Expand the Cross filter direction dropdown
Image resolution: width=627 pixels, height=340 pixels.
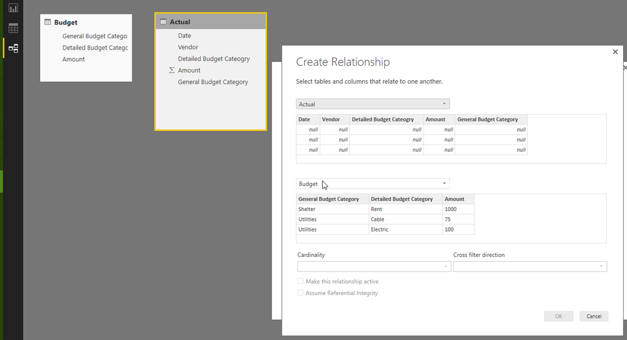click(530, 267)
